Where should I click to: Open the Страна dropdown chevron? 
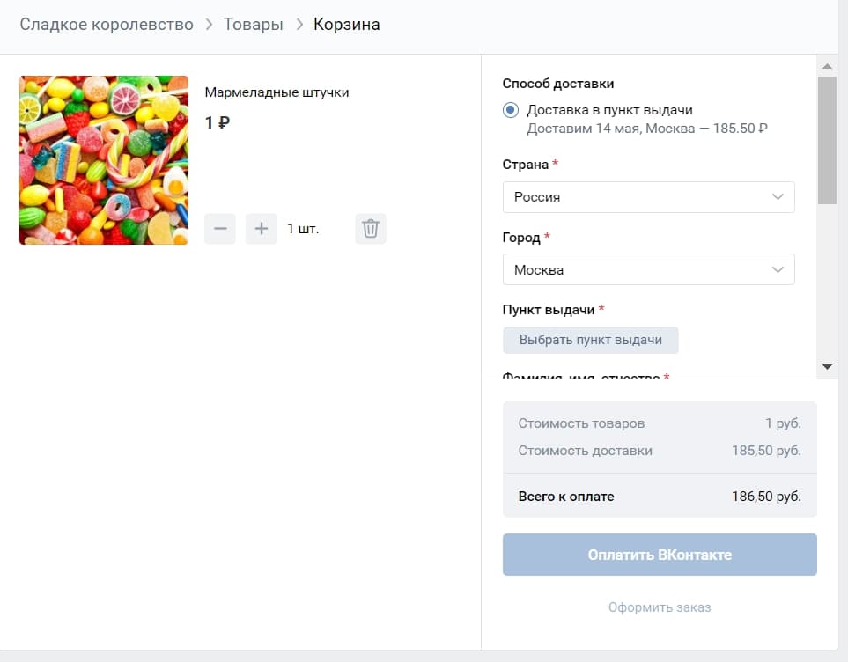[x=777, y=197]
